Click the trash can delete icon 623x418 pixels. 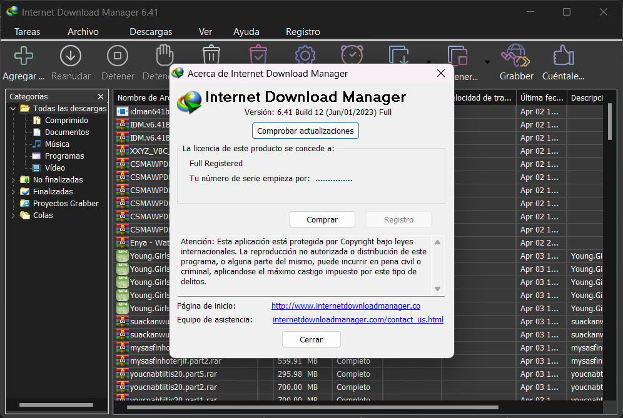211,55
